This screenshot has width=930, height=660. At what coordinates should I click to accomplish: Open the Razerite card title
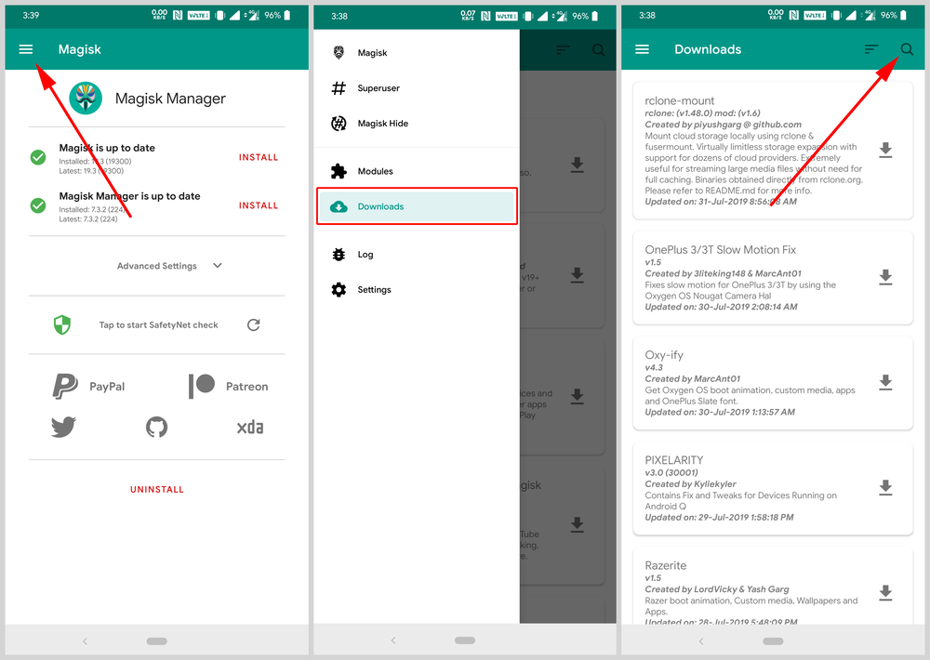pyautogui.click(x=666, y=565)
